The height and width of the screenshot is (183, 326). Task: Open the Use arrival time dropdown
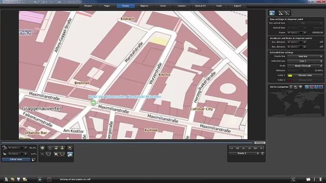pyautogui.click(x=305, y=23)
